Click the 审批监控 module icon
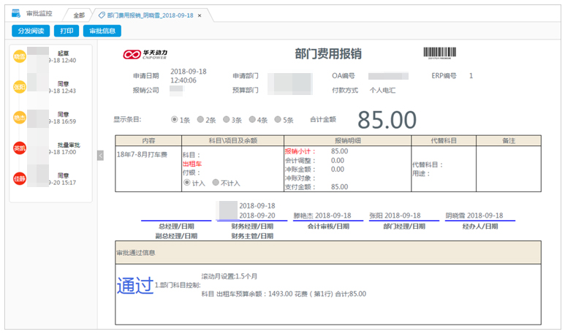Viewport: 565px width, 334px height. (x=16, y=14)
